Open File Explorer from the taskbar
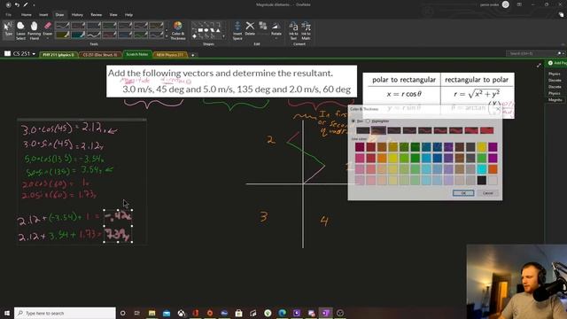The height and width of the screenshot is (319, 567). click(x=151, y=313)
